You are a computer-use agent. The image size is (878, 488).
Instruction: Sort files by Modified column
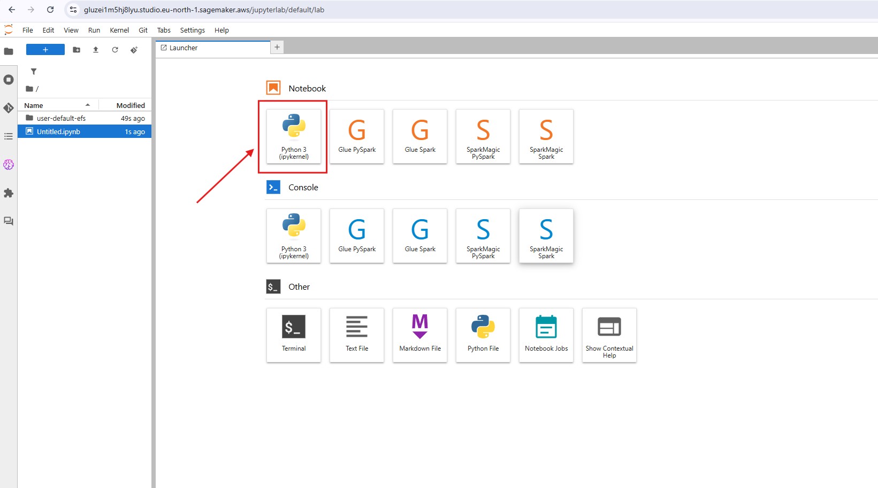point(130,105)
